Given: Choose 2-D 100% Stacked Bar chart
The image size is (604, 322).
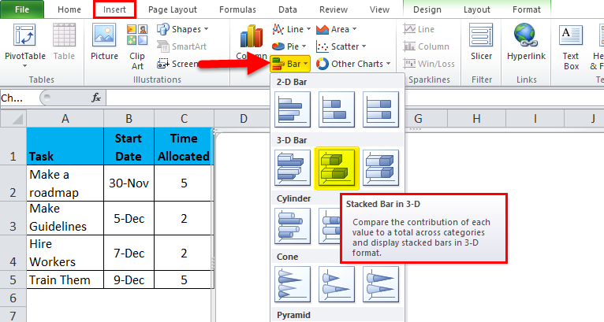Looking at the screenshot, I should [x=381, y=109].
